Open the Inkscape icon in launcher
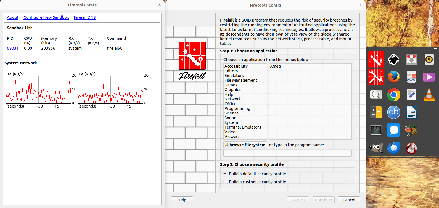 393,59
